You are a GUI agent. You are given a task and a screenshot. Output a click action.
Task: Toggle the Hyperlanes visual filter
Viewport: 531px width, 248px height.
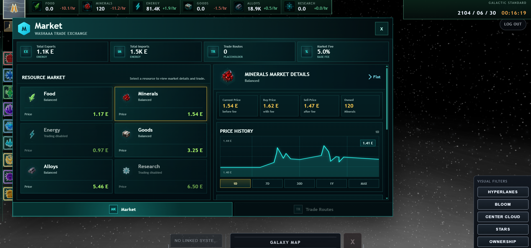pyautogui.click(x=503, y=192)
